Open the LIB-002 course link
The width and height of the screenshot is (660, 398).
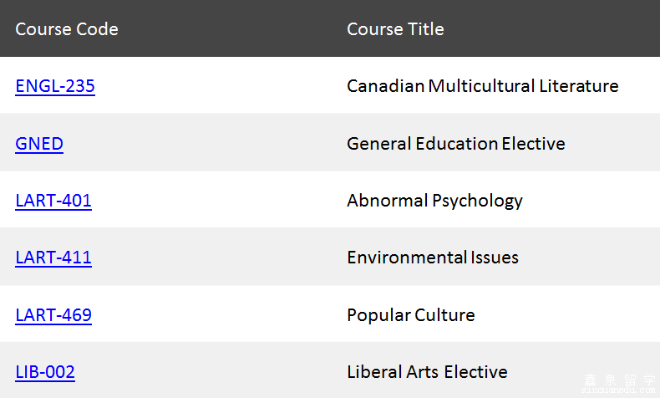[45, 372]
